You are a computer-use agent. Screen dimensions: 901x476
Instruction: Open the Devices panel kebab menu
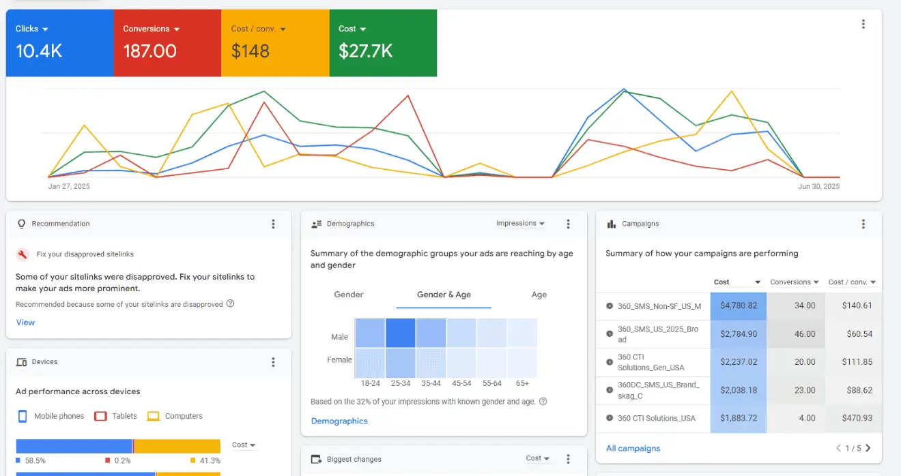click(x=273, y=362)
